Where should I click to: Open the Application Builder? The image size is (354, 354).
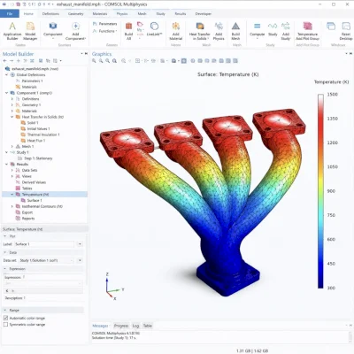pos(12,31)
